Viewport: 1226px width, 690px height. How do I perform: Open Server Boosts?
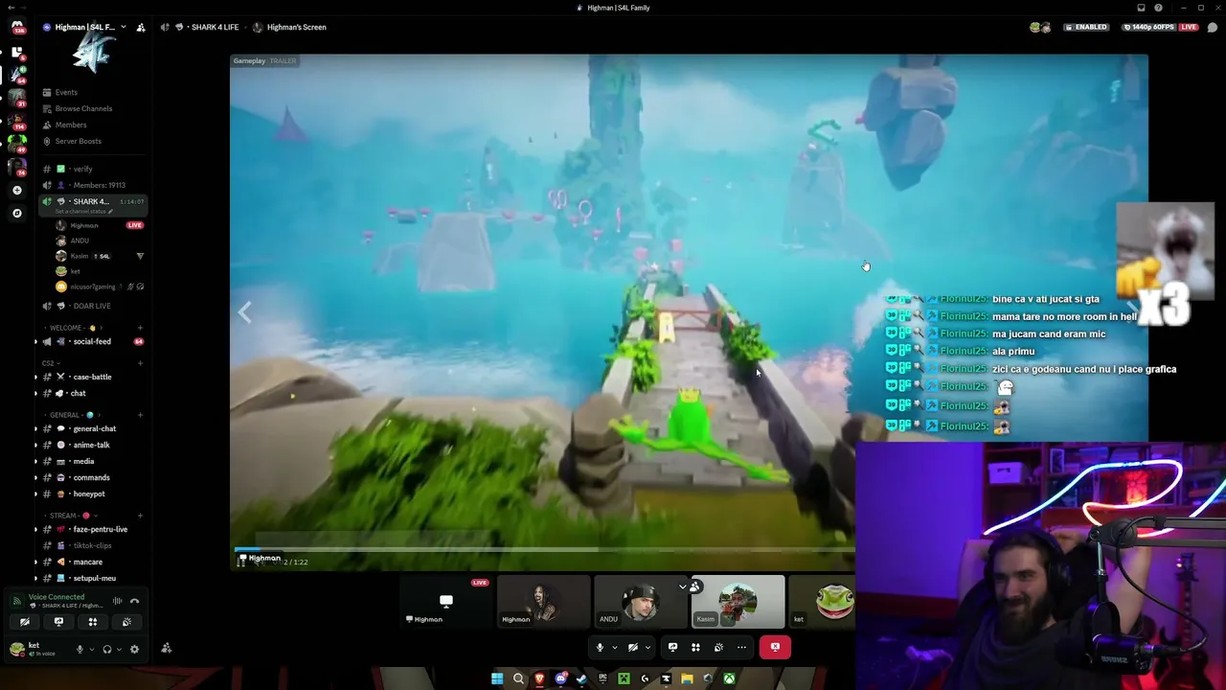[93, 141]
